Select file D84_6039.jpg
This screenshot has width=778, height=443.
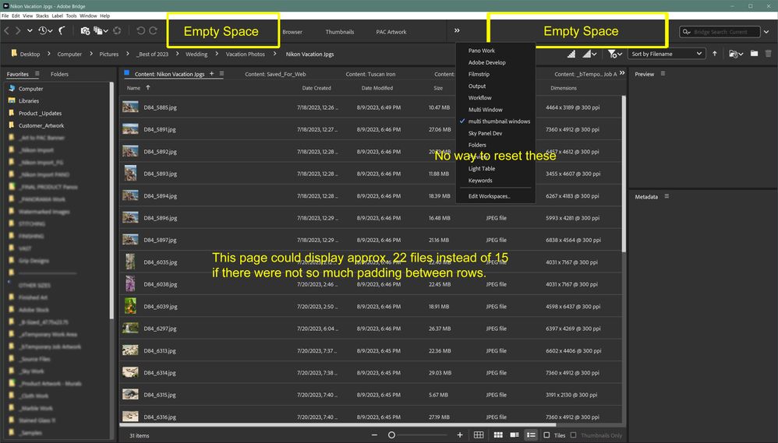pyautogui.click(x=370, y=306)
